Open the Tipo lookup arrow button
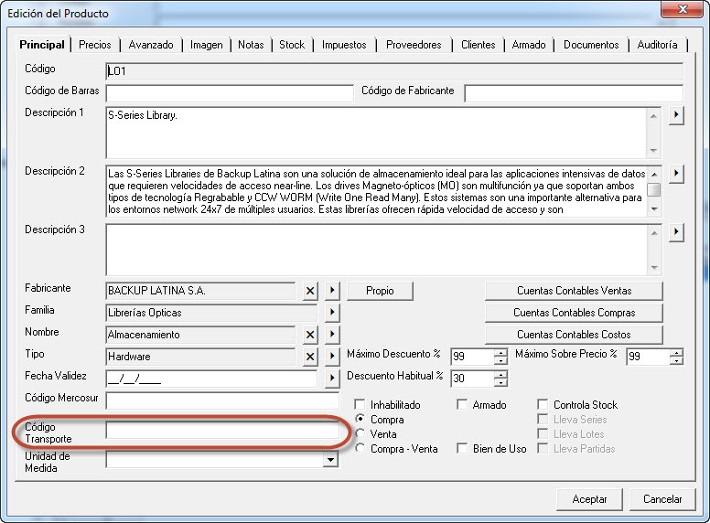The width and height of the screenshot is (710, 523). coord(332,357)
